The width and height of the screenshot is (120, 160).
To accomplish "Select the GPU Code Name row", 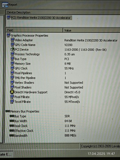I will 63,45.
